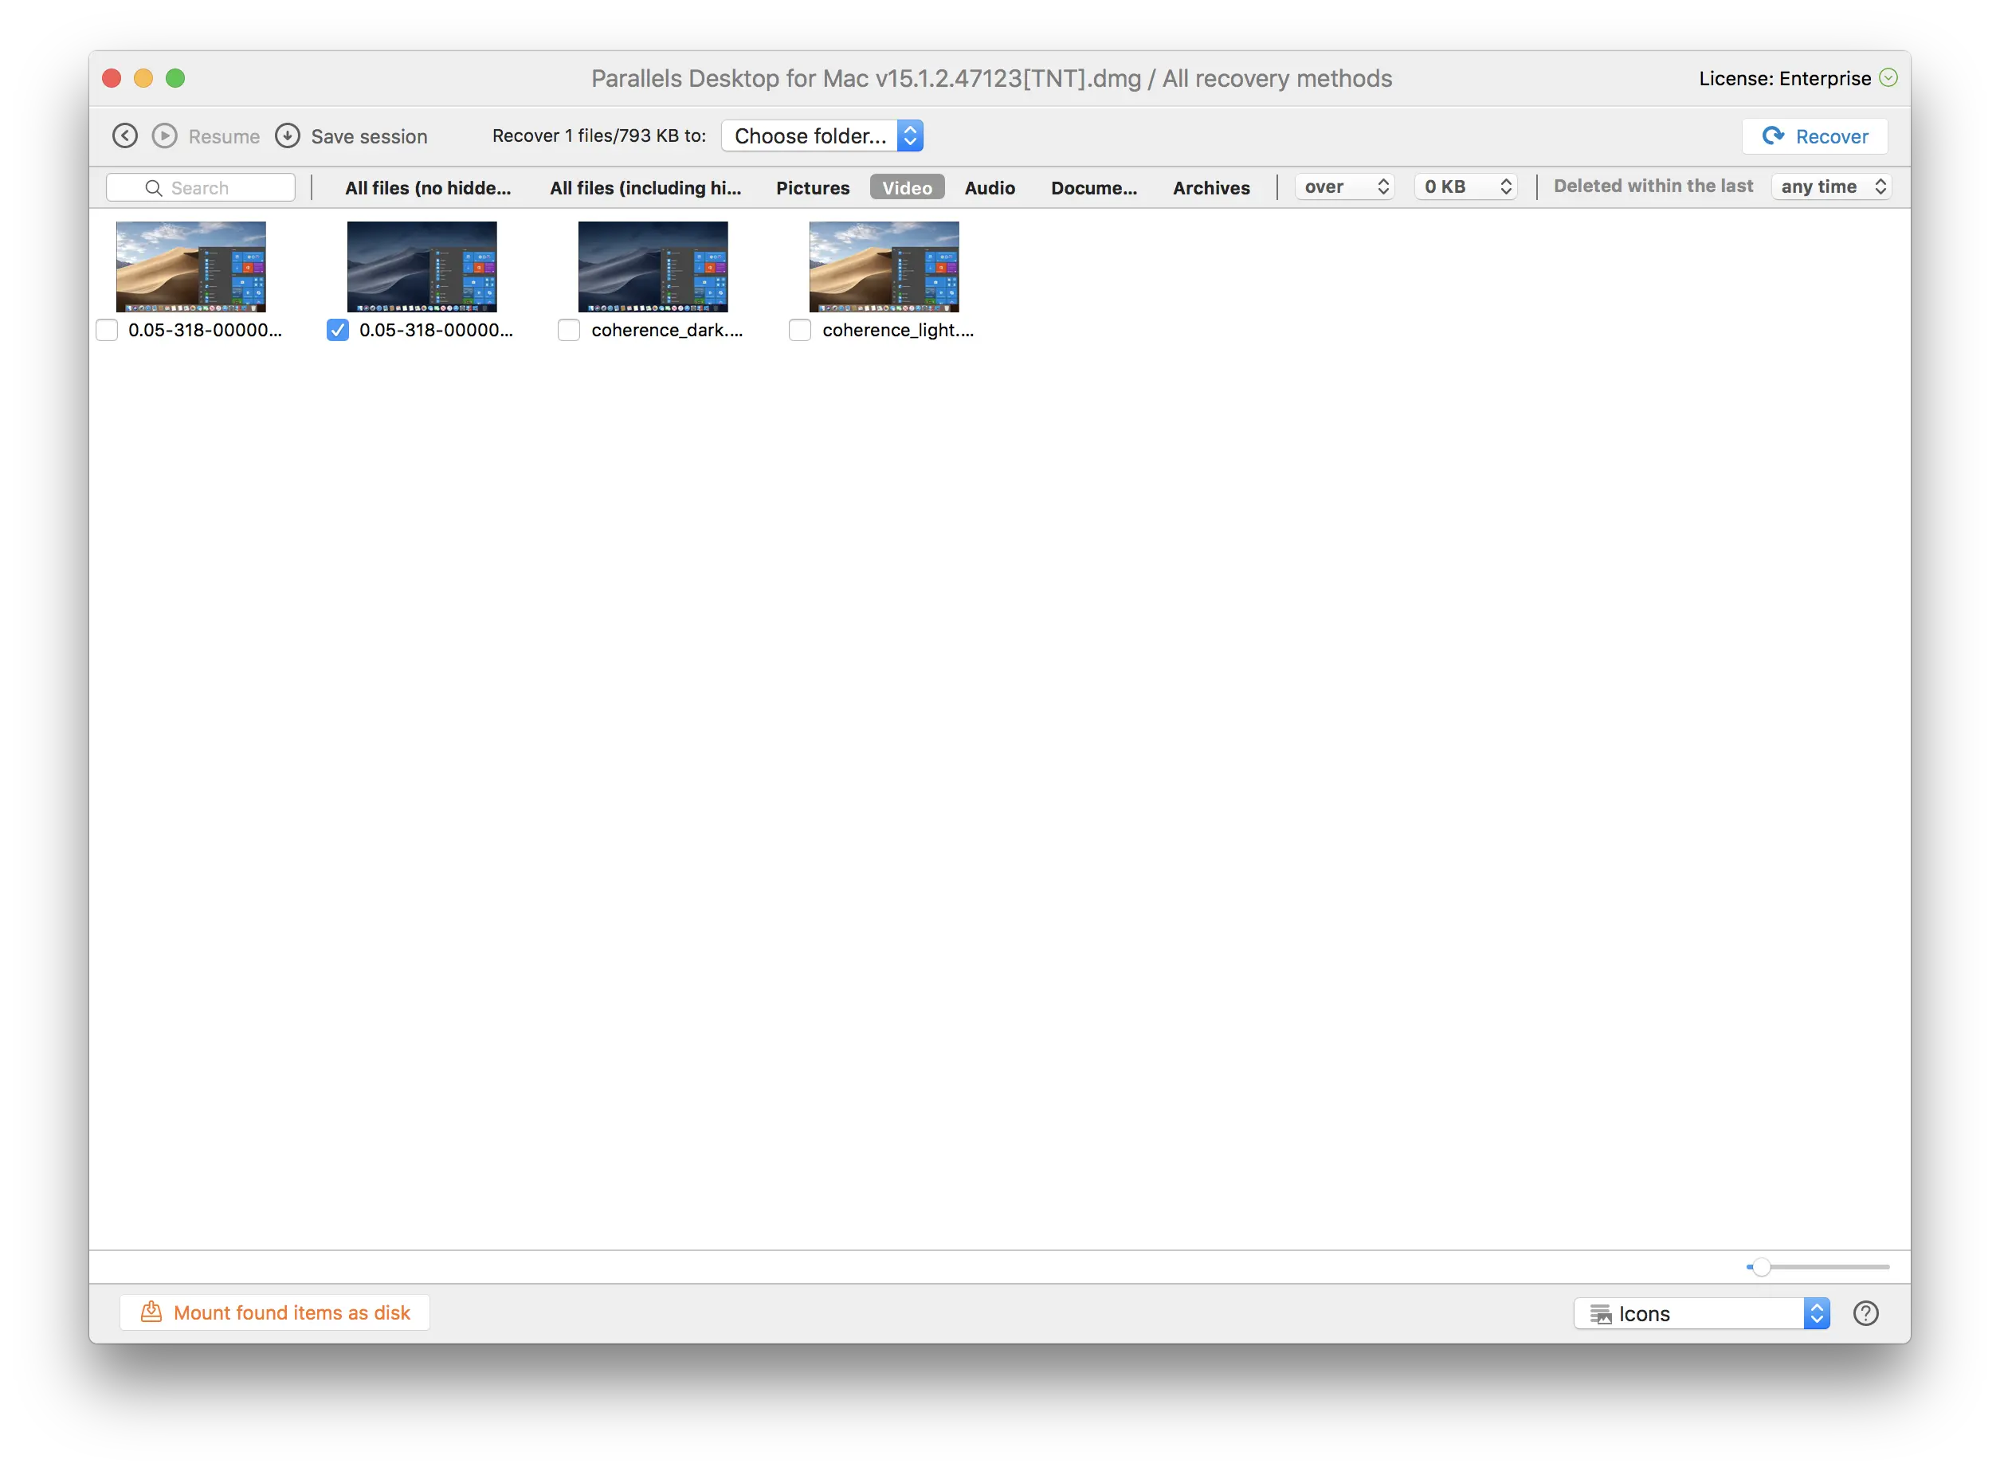Select the Archives filter tab

[x=1211, y=188]
